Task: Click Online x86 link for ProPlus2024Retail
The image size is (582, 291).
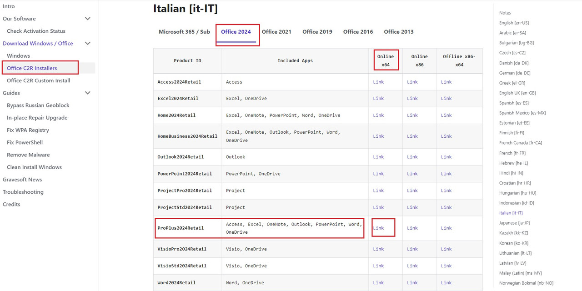Action: [x=412, y=228]
